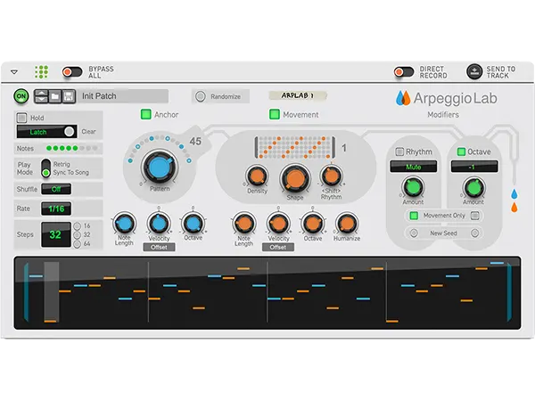Click the green Octave Amount knob

tap(473, 188)
